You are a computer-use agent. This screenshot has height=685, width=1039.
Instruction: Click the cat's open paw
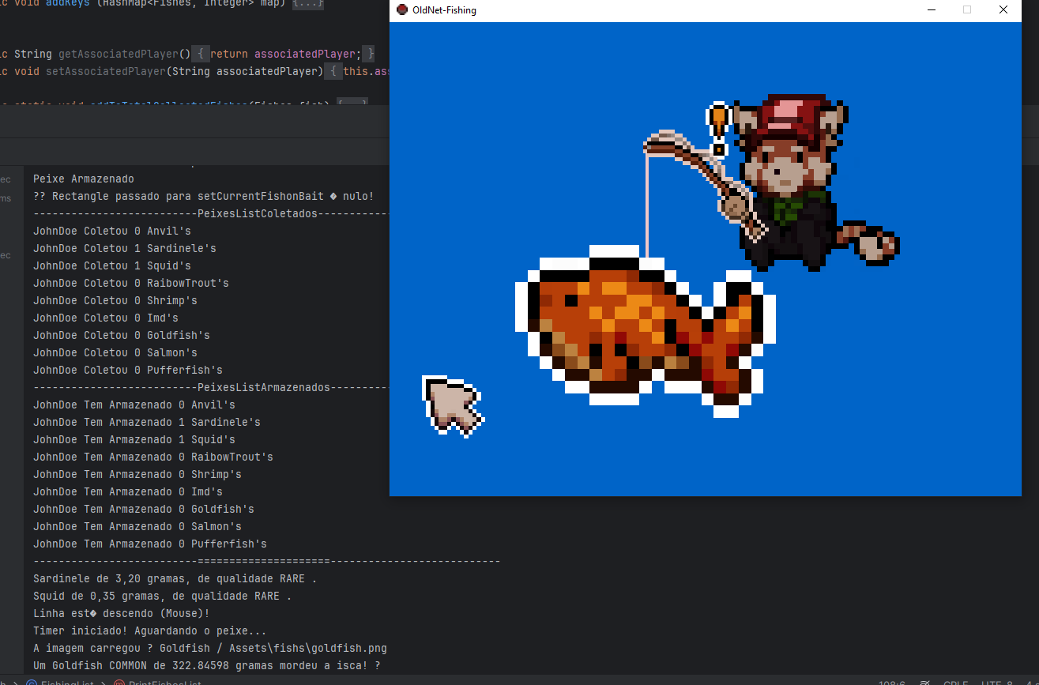877,244
